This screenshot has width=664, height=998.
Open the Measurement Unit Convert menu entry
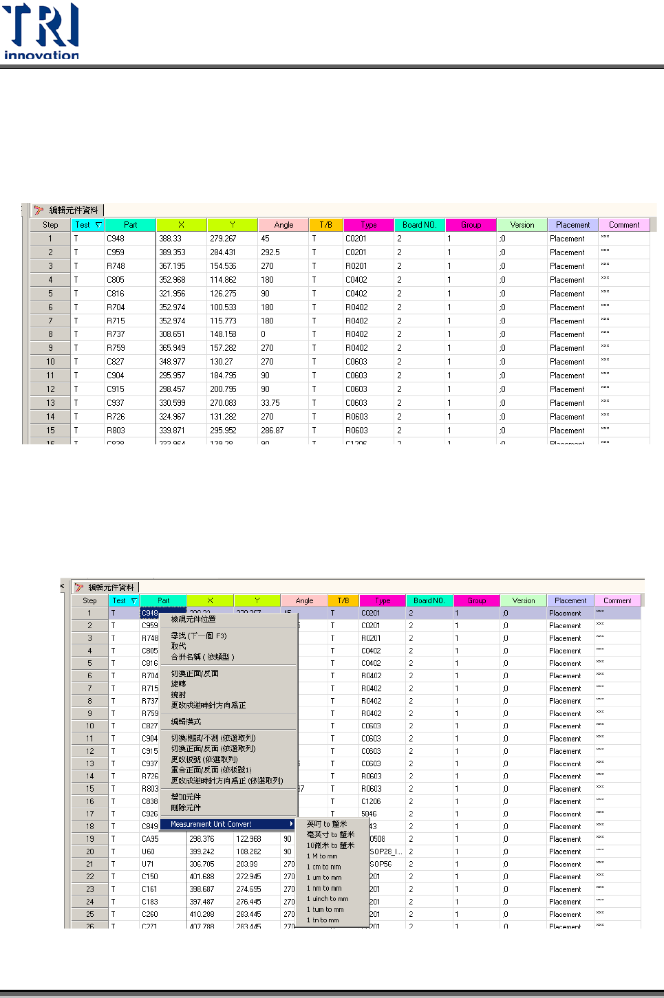[228, 824]
